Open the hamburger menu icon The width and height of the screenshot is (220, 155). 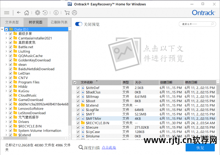tap(6, 13)
